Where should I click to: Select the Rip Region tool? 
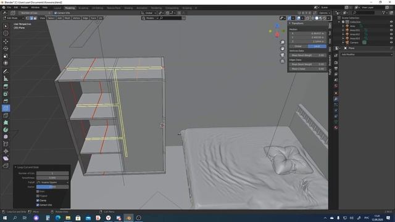pyautogui.click(x=6, y=166)
